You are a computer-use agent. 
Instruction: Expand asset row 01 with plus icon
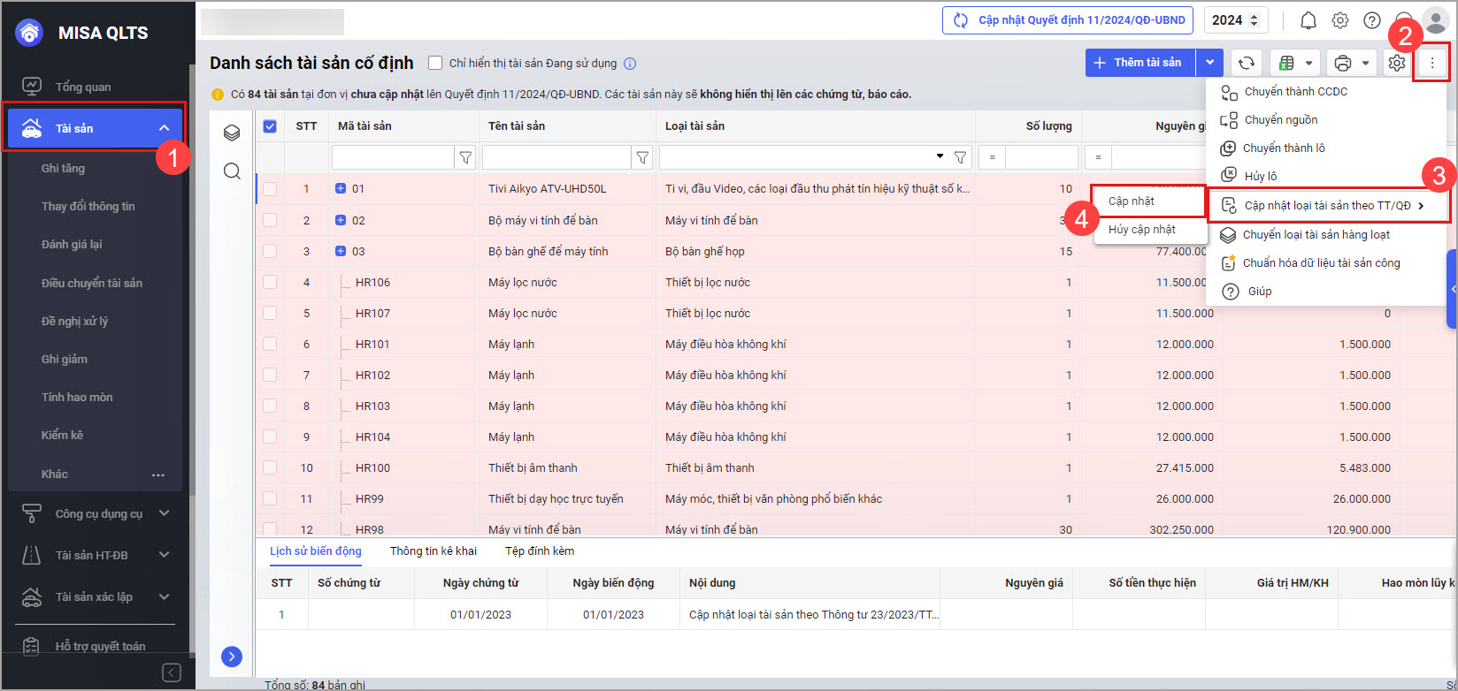[341, 188]
